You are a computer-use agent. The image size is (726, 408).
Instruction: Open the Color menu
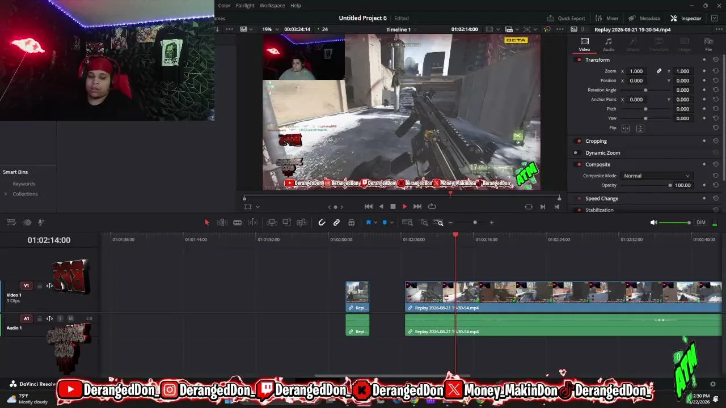pyautogui.click(x=225, y=6)
